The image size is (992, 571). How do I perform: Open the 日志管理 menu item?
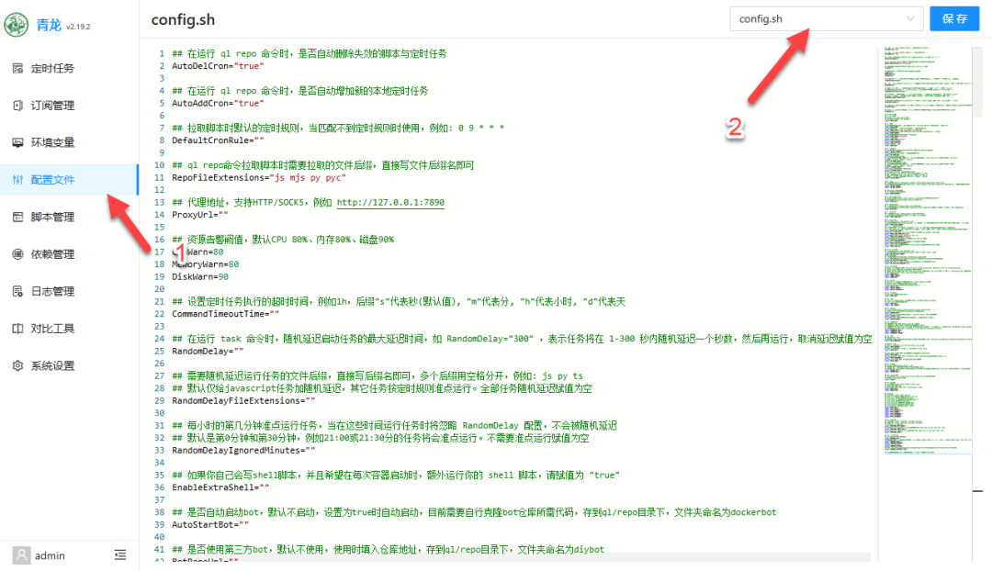coord(69,292)
